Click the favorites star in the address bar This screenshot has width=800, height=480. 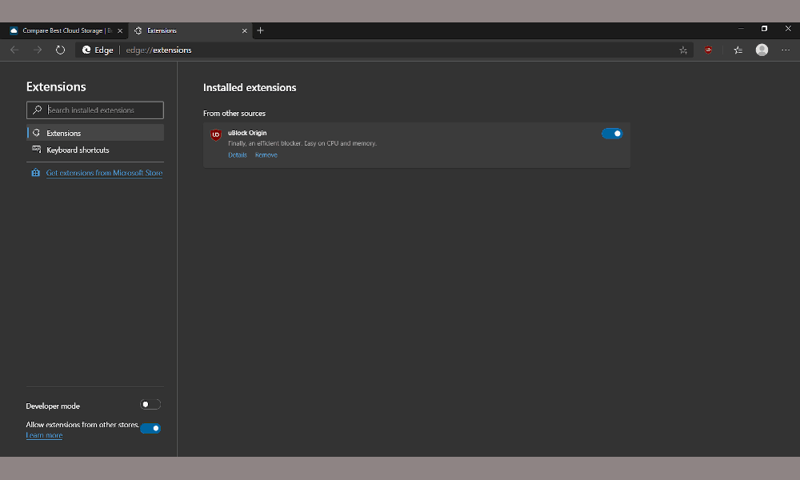point(682,50)
